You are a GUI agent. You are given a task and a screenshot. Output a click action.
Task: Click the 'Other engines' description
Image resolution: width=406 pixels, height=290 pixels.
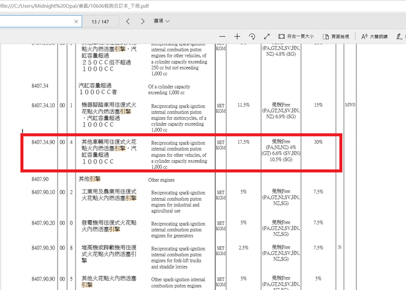pyautogui.click(x=161, y=180)
